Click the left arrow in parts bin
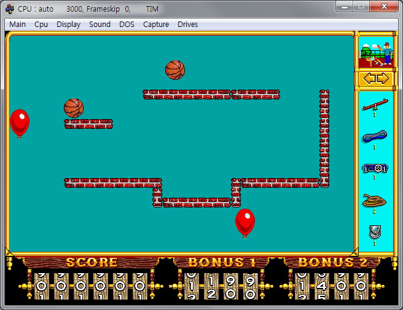 pos(369,79)
